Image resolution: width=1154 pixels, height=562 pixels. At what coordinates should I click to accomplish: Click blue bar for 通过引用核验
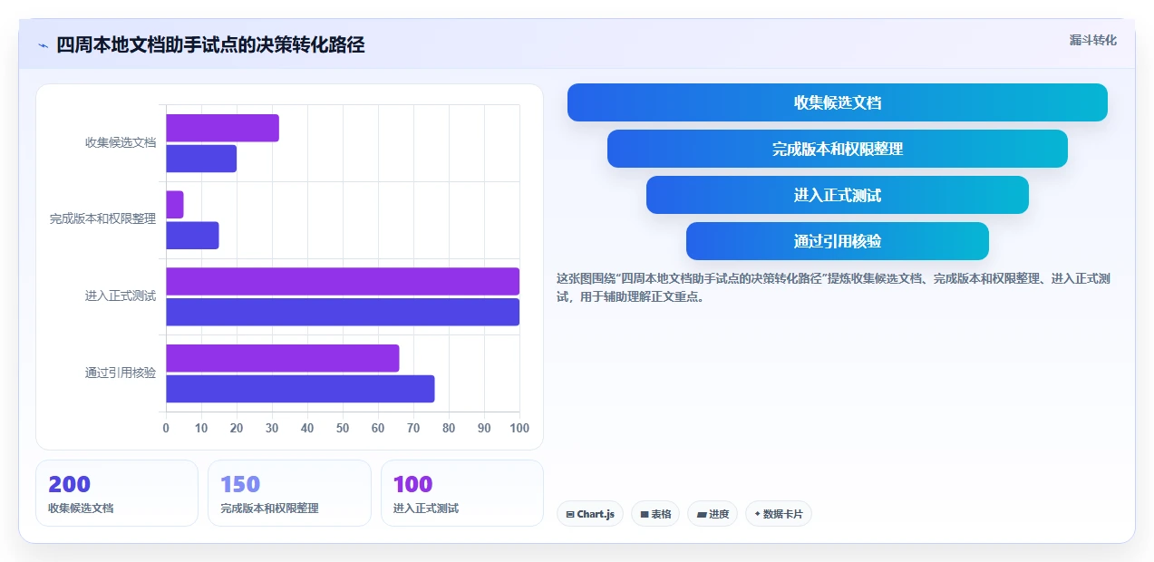click(300, 389)
